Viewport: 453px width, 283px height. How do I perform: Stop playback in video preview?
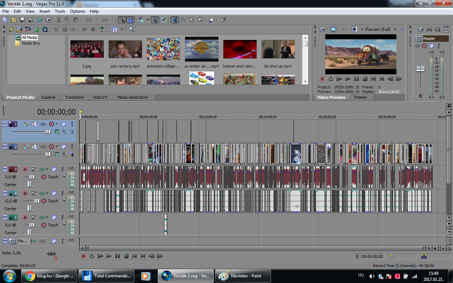click(365, 79)
